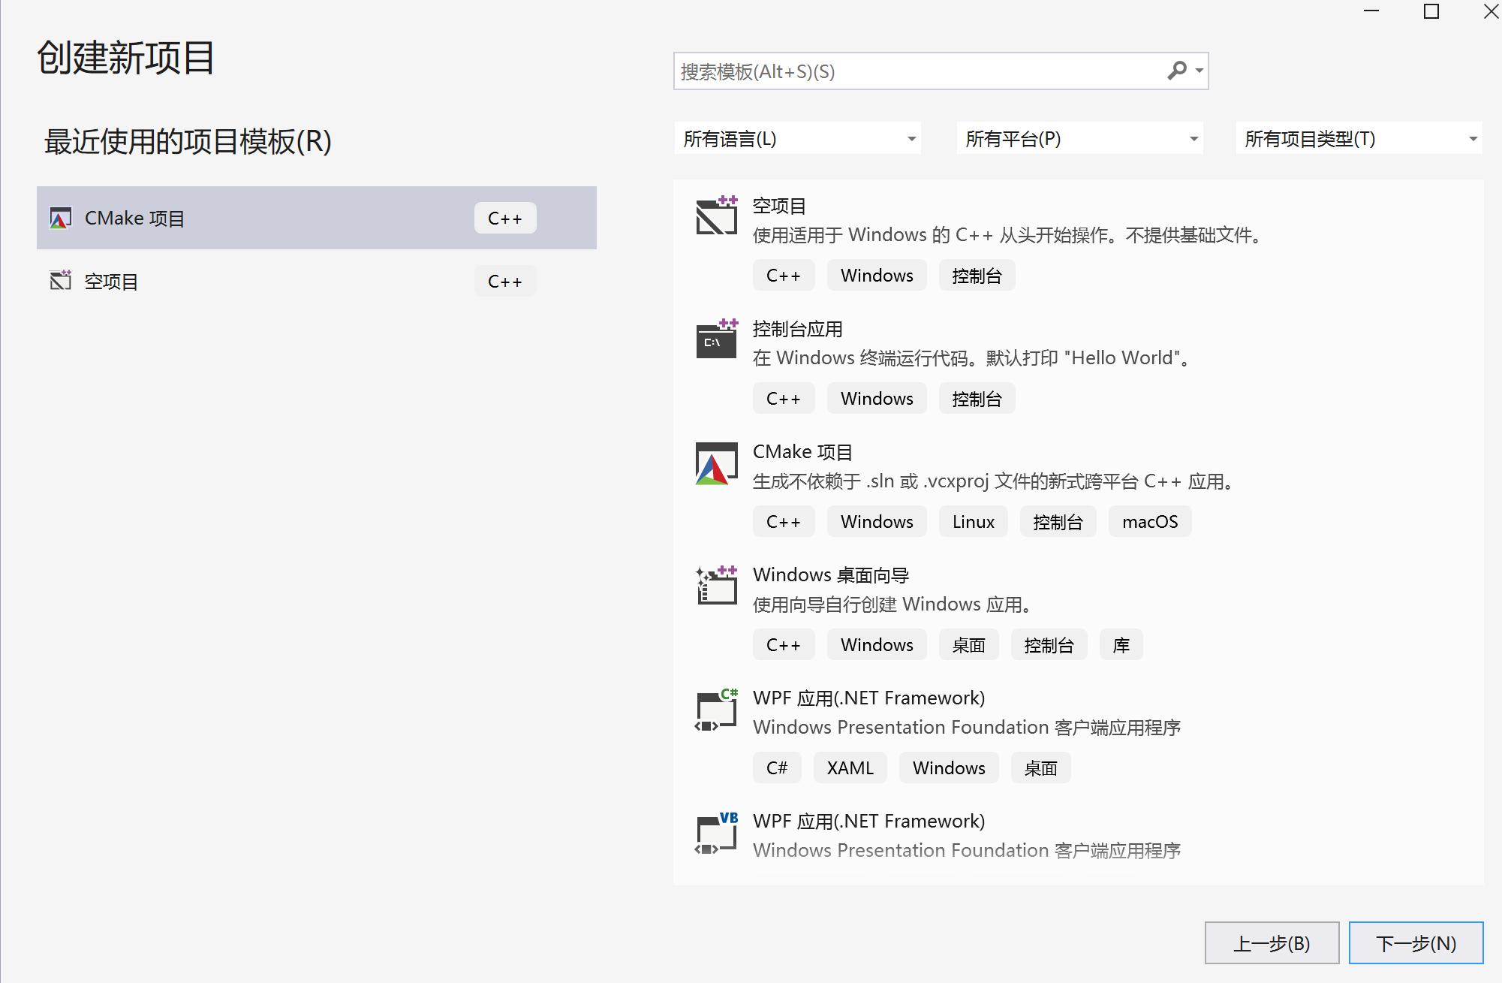Image resolution: width=1502 pixels, height=983 pixels.
Task: Click the 空项目 template icon
Action: (715, 216)
